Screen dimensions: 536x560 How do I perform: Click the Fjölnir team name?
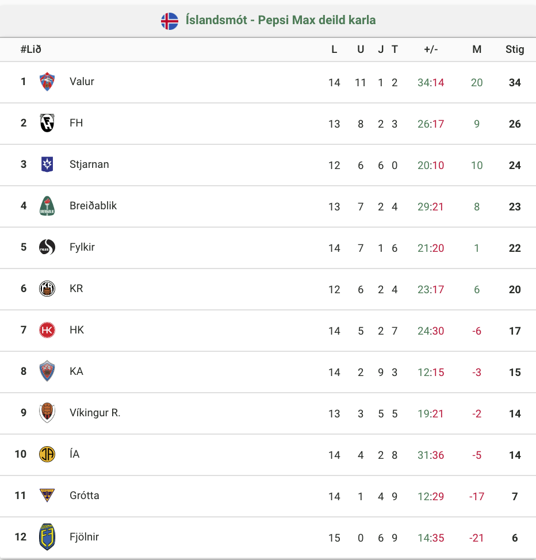click(x=84, y=537)
